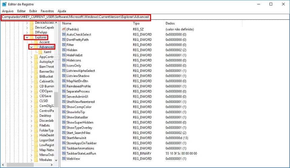The image size is (290, 168).
Task: Select the Accent key in tree
Action: coord(45,42)
